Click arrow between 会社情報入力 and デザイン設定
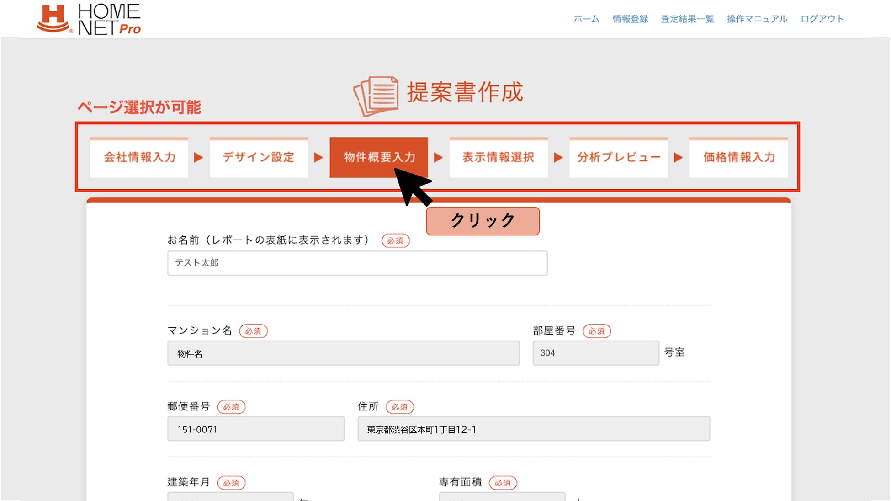Viewport: 891px width, 501px height. tap(198, 158)
